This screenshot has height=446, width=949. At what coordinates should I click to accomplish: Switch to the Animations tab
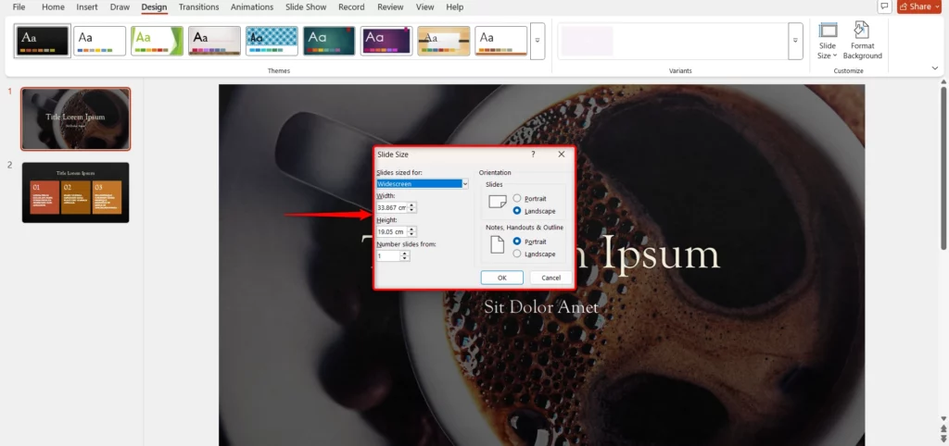(x=252, y=7)
